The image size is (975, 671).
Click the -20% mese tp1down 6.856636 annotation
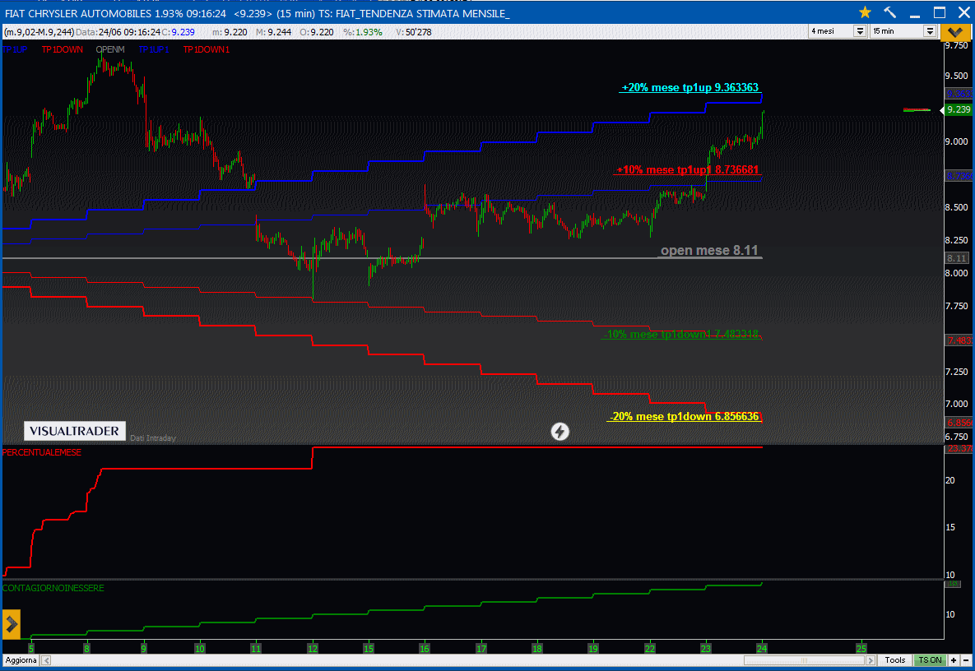coord(684,416)
